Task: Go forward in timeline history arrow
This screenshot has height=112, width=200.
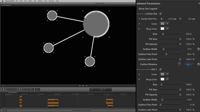Action: (6, 93)
